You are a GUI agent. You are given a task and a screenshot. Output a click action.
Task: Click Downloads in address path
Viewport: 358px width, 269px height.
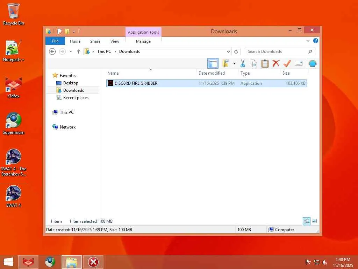(x=129, y=51)
